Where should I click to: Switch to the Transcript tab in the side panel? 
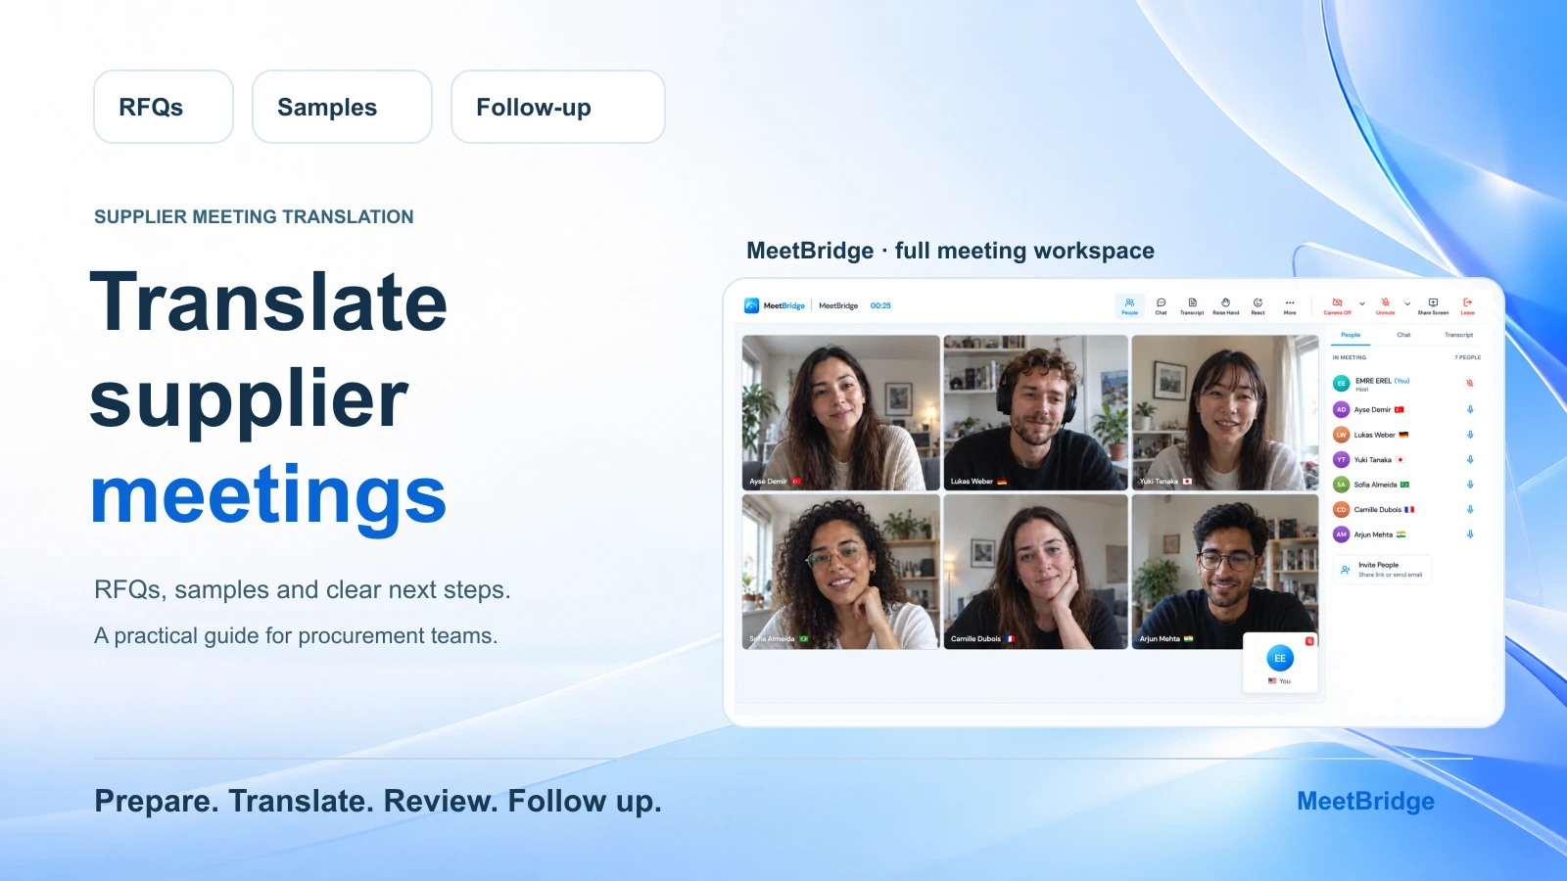click(x=1458, y=336)
